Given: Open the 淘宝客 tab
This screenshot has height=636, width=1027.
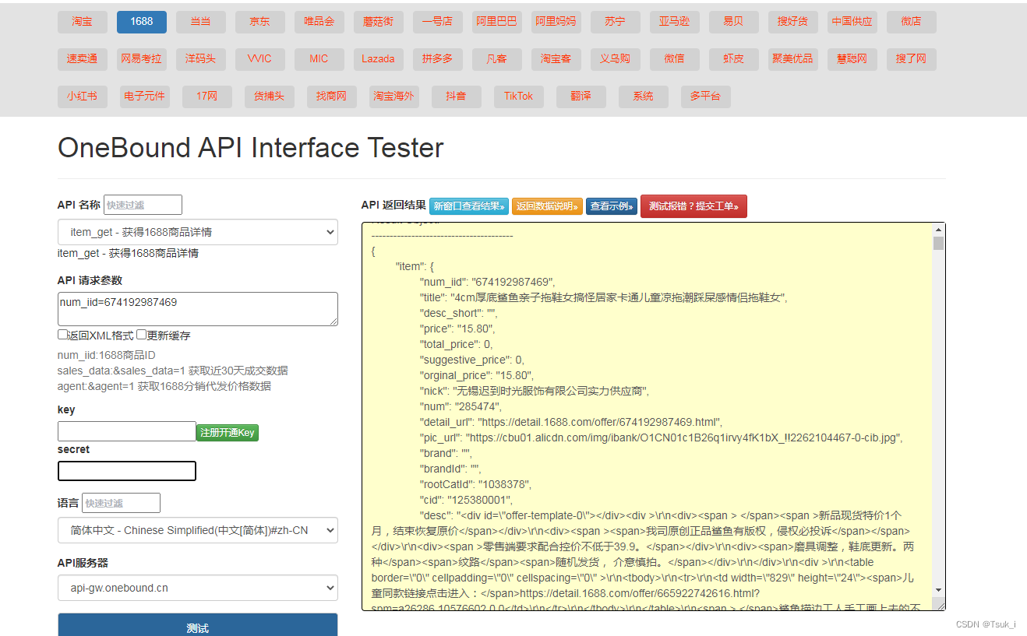Looking at the screenshot, I should (x=556, y=59).
